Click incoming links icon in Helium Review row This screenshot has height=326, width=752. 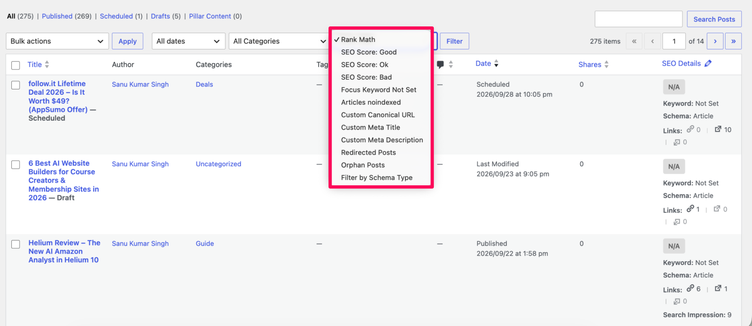click(x=677, y=302)
